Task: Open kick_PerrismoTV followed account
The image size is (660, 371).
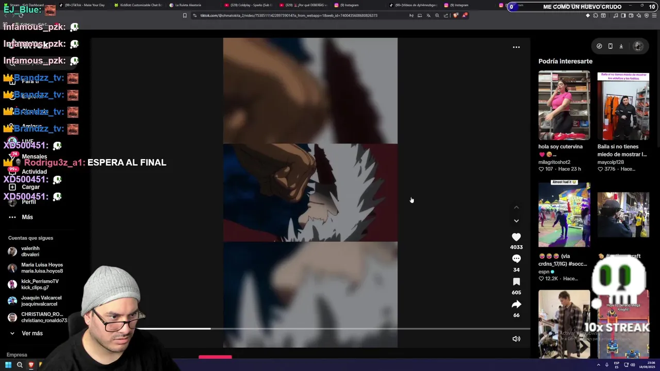Action: click(x=40, y=284)
